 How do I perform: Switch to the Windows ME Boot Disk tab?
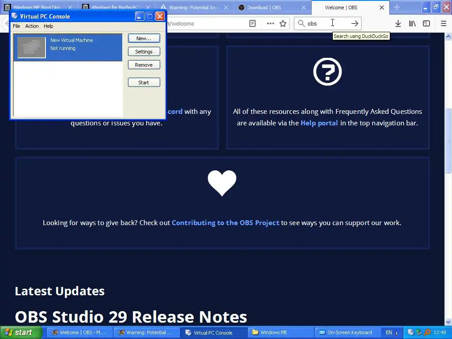coord(37,8)
